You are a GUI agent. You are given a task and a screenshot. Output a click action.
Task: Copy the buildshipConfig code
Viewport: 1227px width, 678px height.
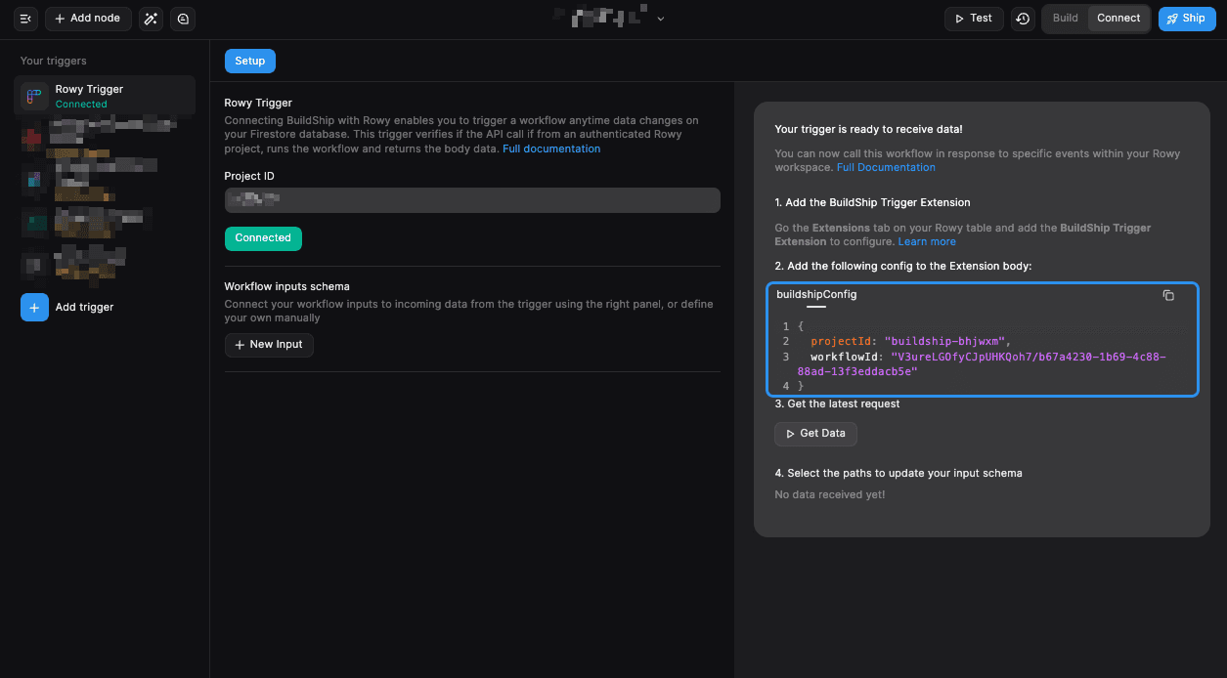1168,295
